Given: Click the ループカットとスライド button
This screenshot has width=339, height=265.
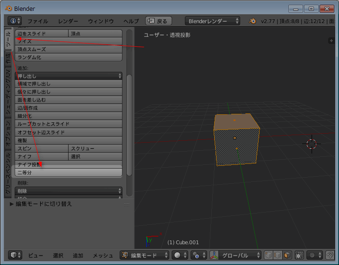Looking at the screenshot, I should (69, 124).
